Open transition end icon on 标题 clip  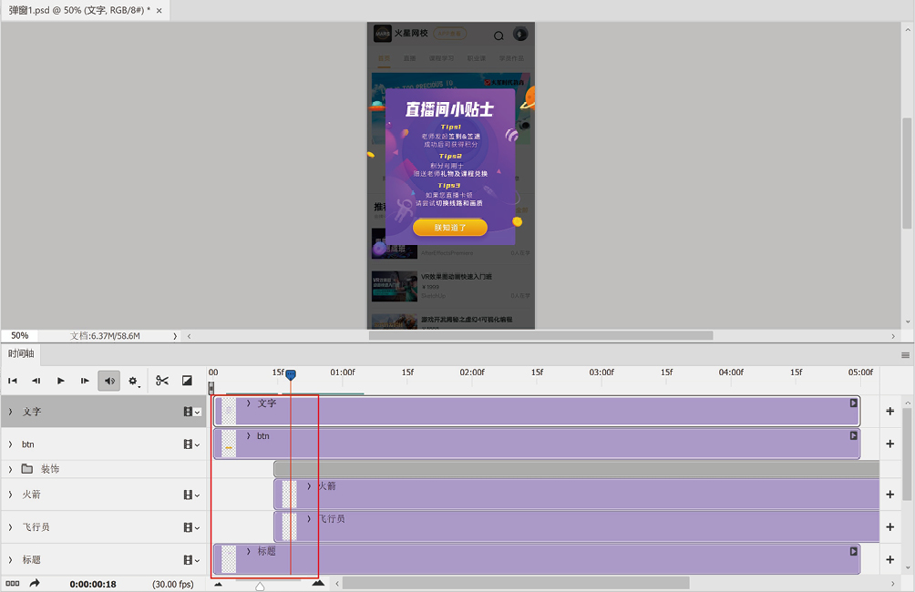pos(853,551)
